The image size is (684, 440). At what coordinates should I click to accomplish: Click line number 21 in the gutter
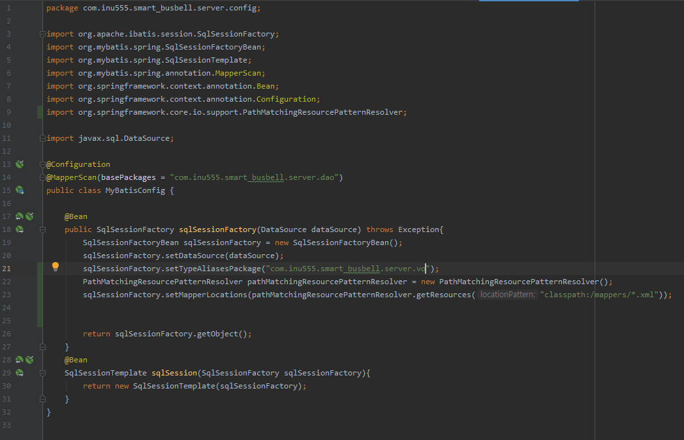[8, 268]
